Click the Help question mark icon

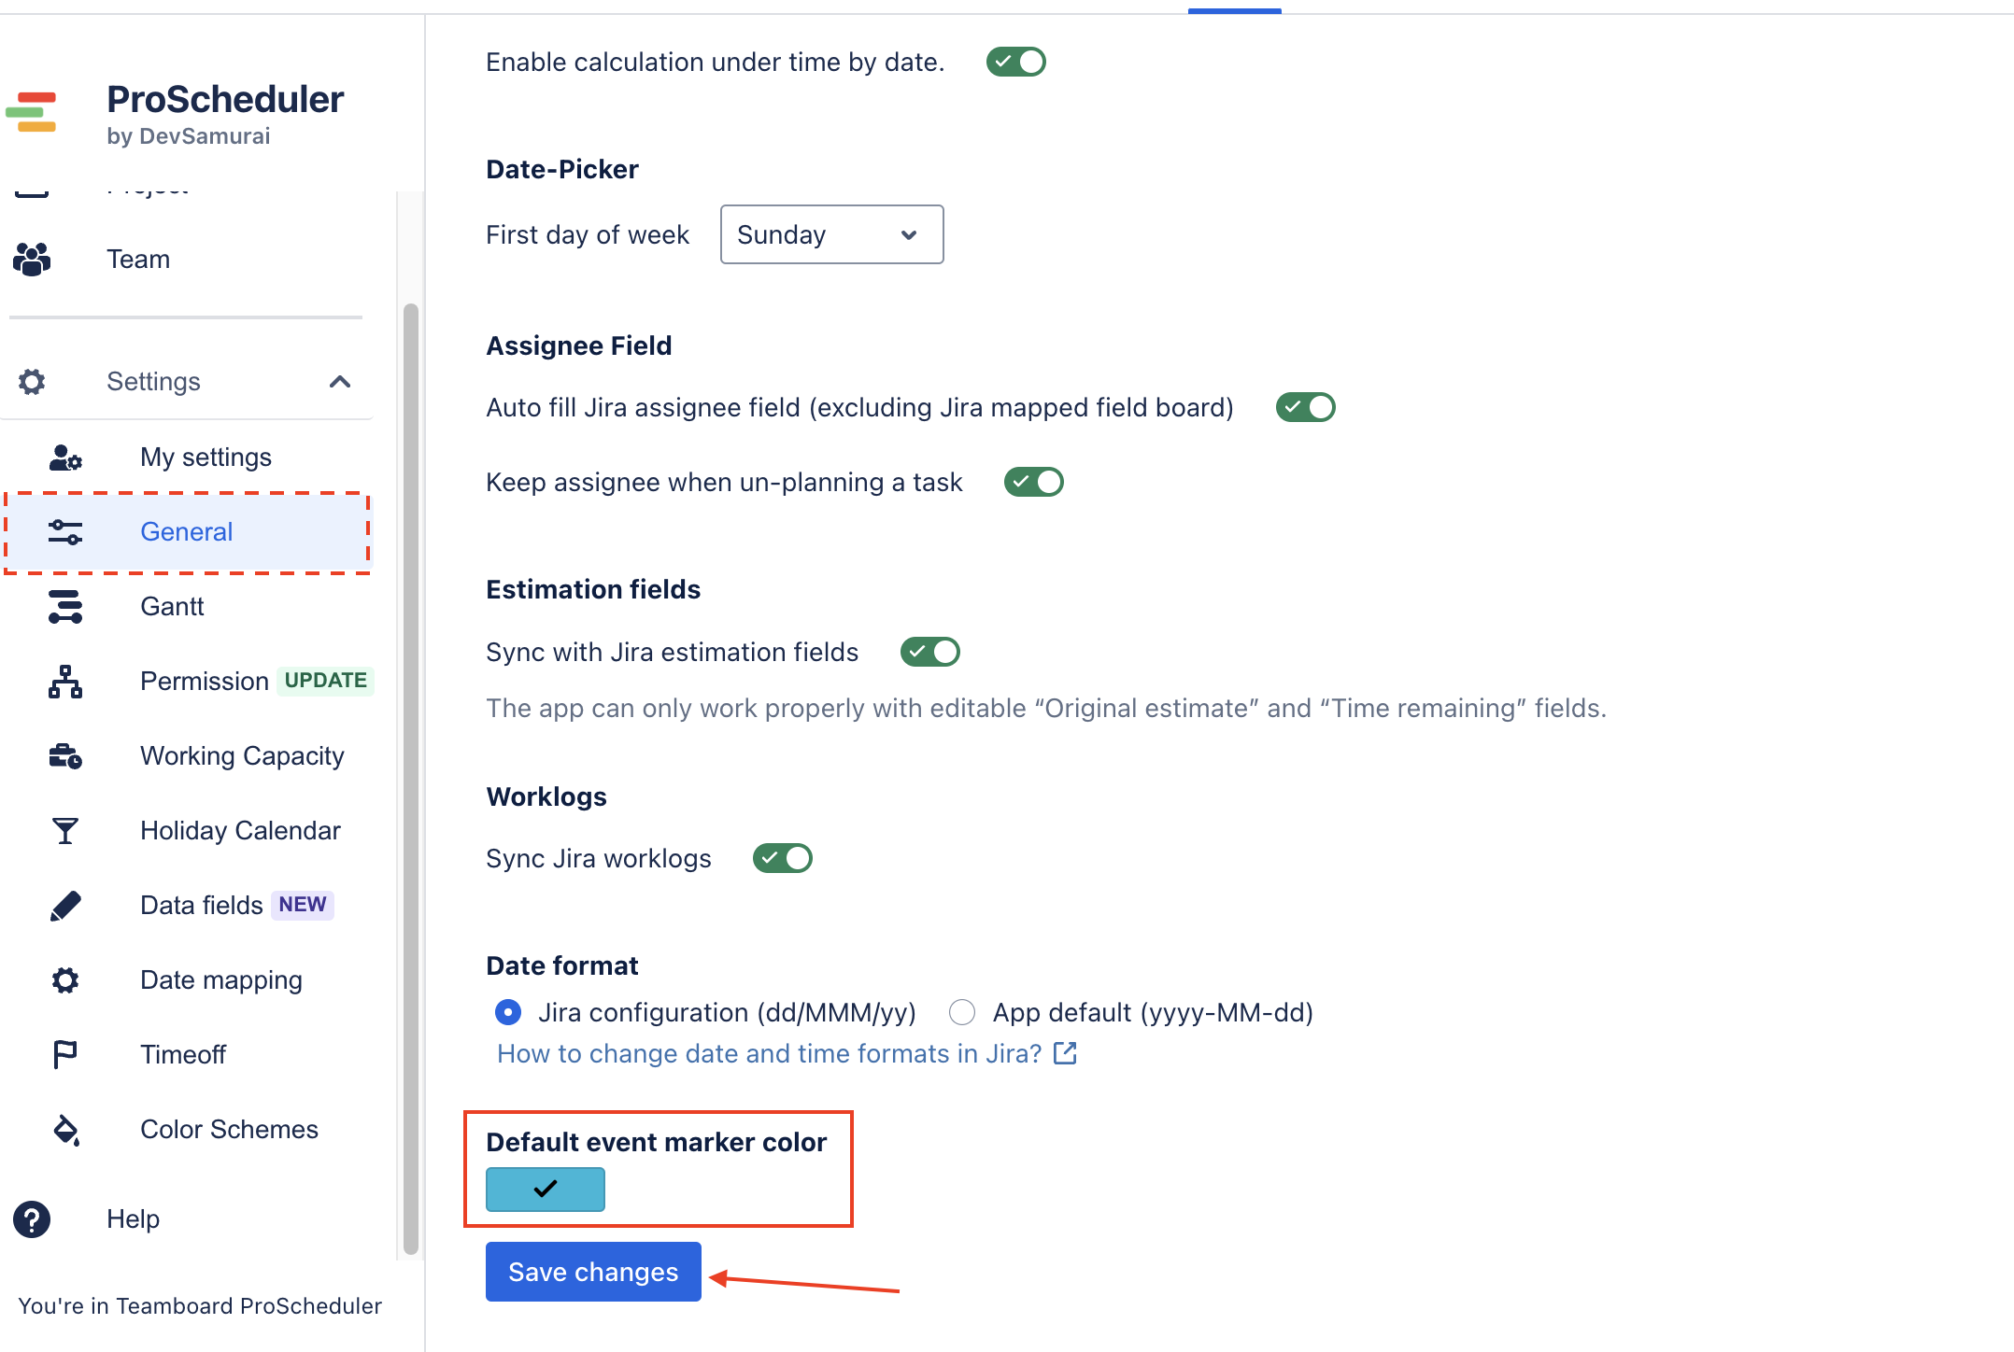pos(32,1219)
